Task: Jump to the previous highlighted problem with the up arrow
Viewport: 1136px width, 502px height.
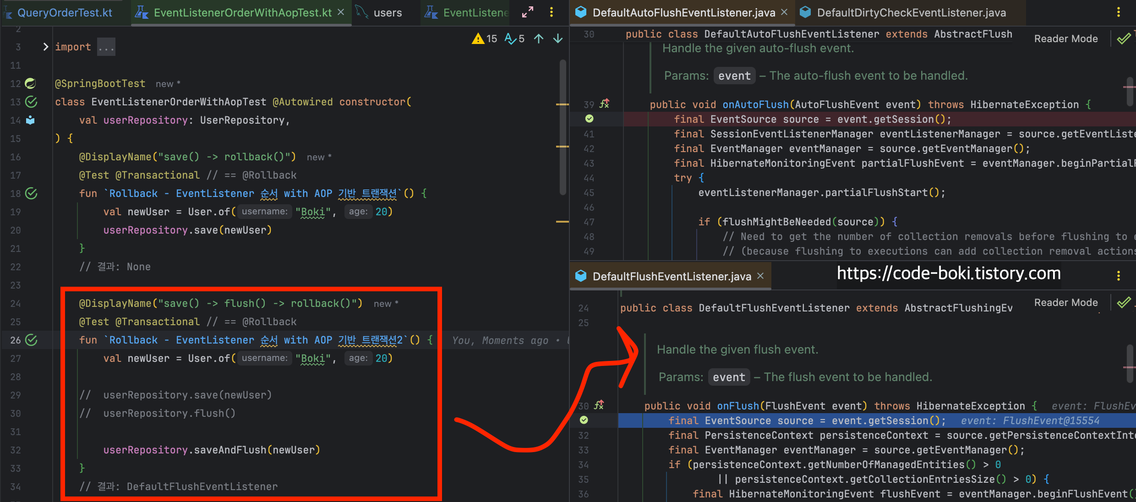Action: point(539,39)
